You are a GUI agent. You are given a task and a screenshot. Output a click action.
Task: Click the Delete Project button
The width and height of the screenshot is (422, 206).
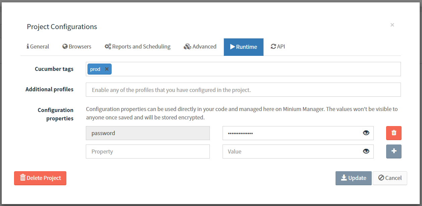40,178
